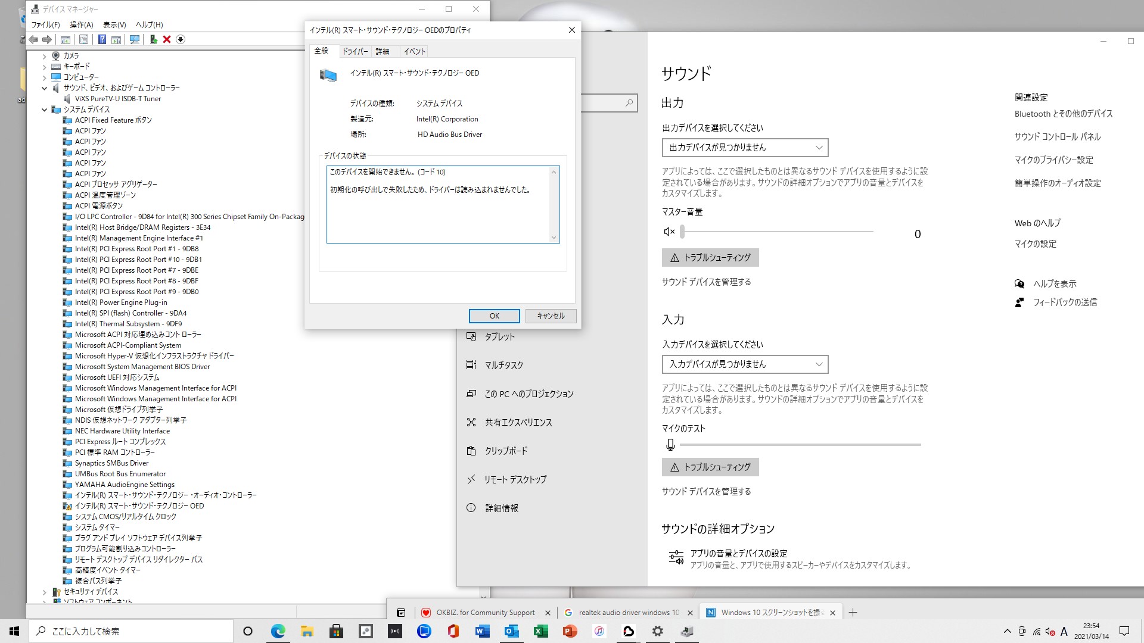1144x643 pixels.
Task: Show hidden icons chevron in system tray
Action: coord(1007,631)
